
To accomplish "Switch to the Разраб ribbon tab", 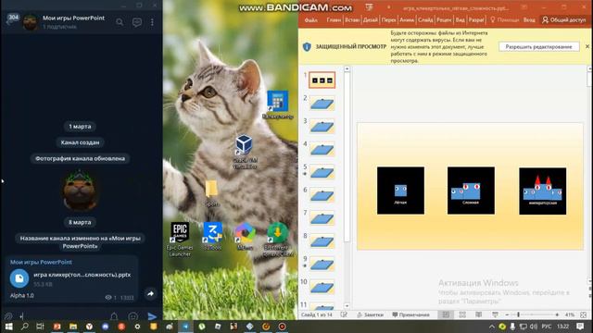I will point(476,20).
